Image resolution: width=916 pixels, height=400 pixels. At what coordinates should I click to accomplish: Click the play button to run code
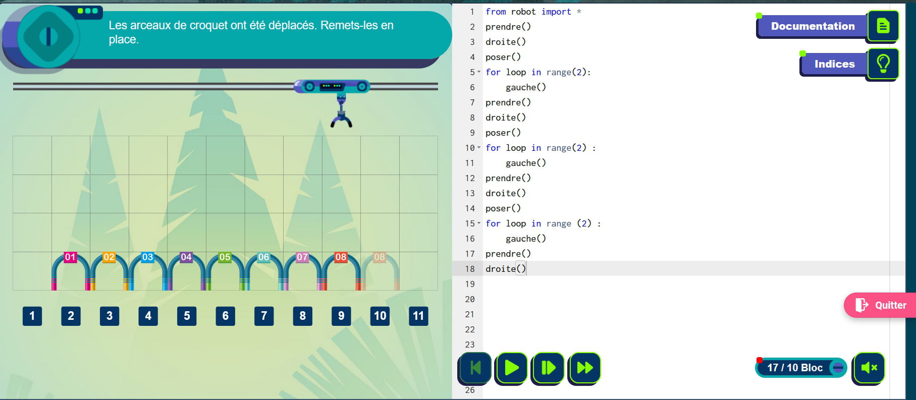(x=511, y=368)
